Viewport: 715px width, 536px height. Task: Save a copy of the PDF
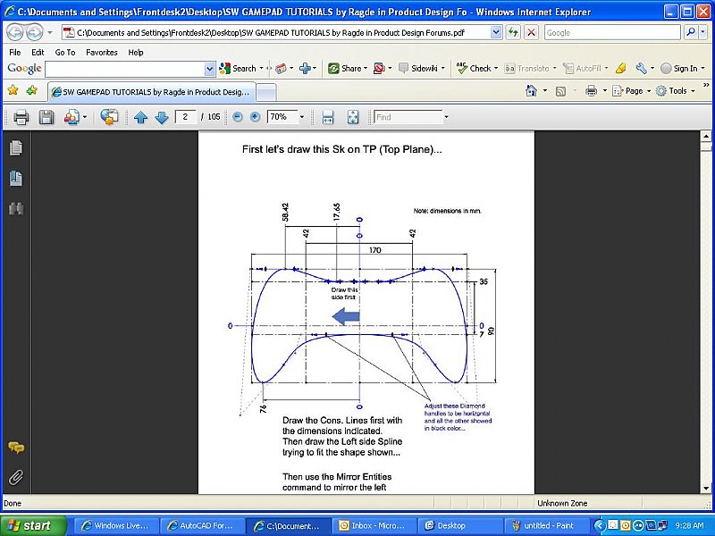tap(46, 117)
